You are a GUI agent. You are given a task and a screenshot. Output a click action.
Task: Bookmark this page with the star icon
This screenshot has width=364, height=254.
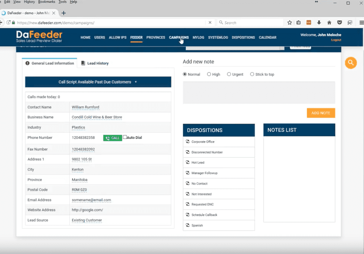tap(290, 23)
